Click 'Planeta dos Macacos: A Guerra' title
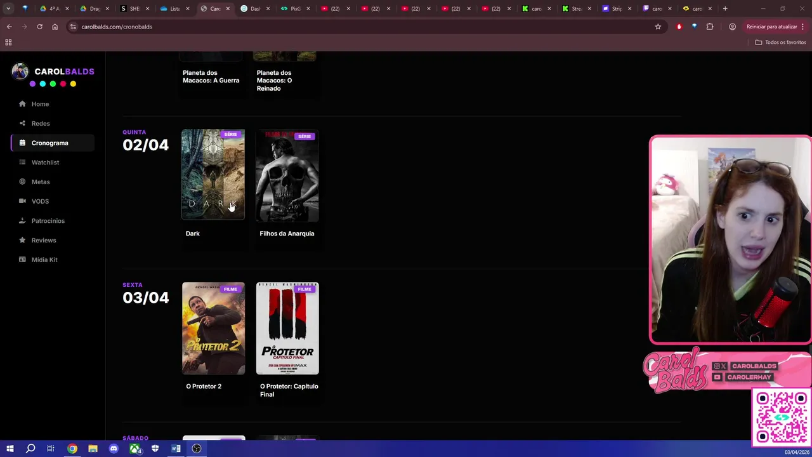The width and height of the screenshot is (812, 457). pos(211,77)
